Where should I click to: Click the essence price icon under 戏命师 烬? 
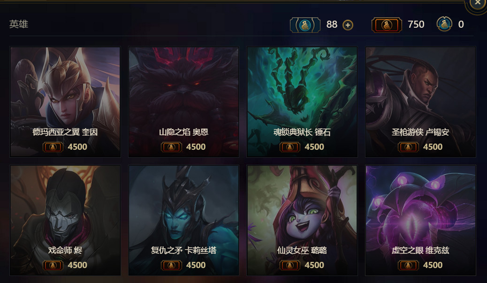tap(53, 265)
